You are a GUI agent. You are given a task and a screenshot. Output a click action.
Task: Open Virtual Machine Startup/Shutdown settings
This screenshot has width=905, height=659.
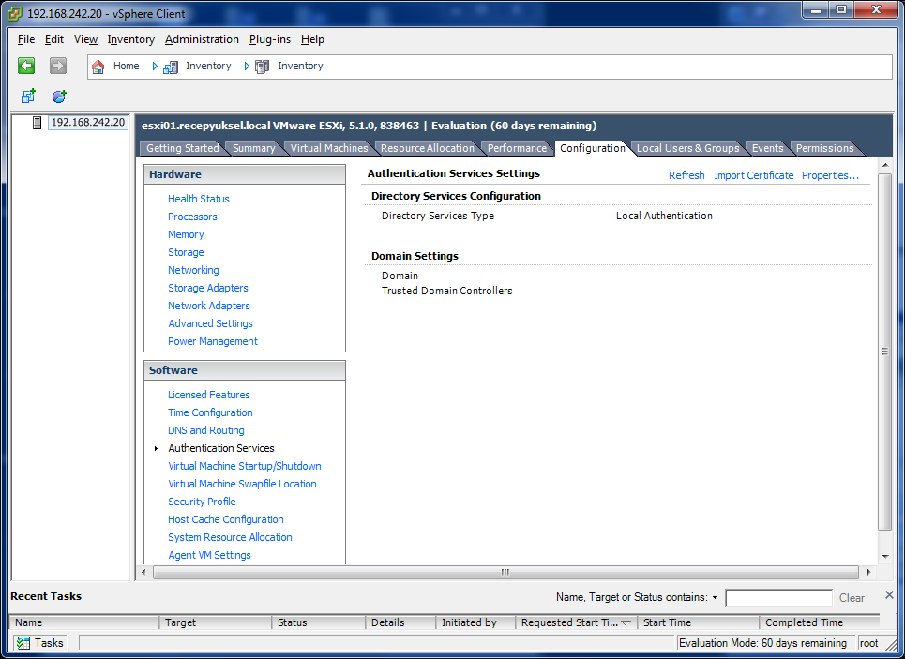[x=245, y=466]
